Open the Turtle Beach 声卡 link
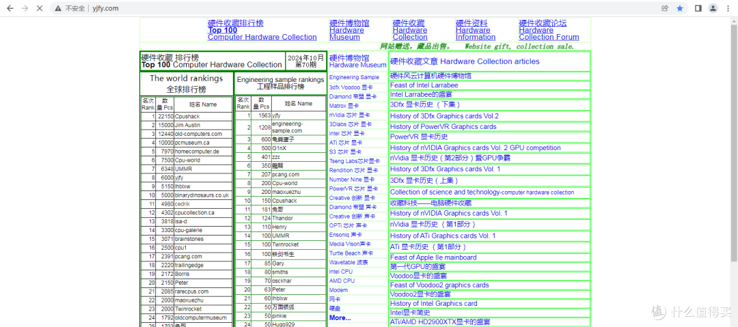Image resolution: width=738 pixels, height=327 pixels. (x=351, y=253)
